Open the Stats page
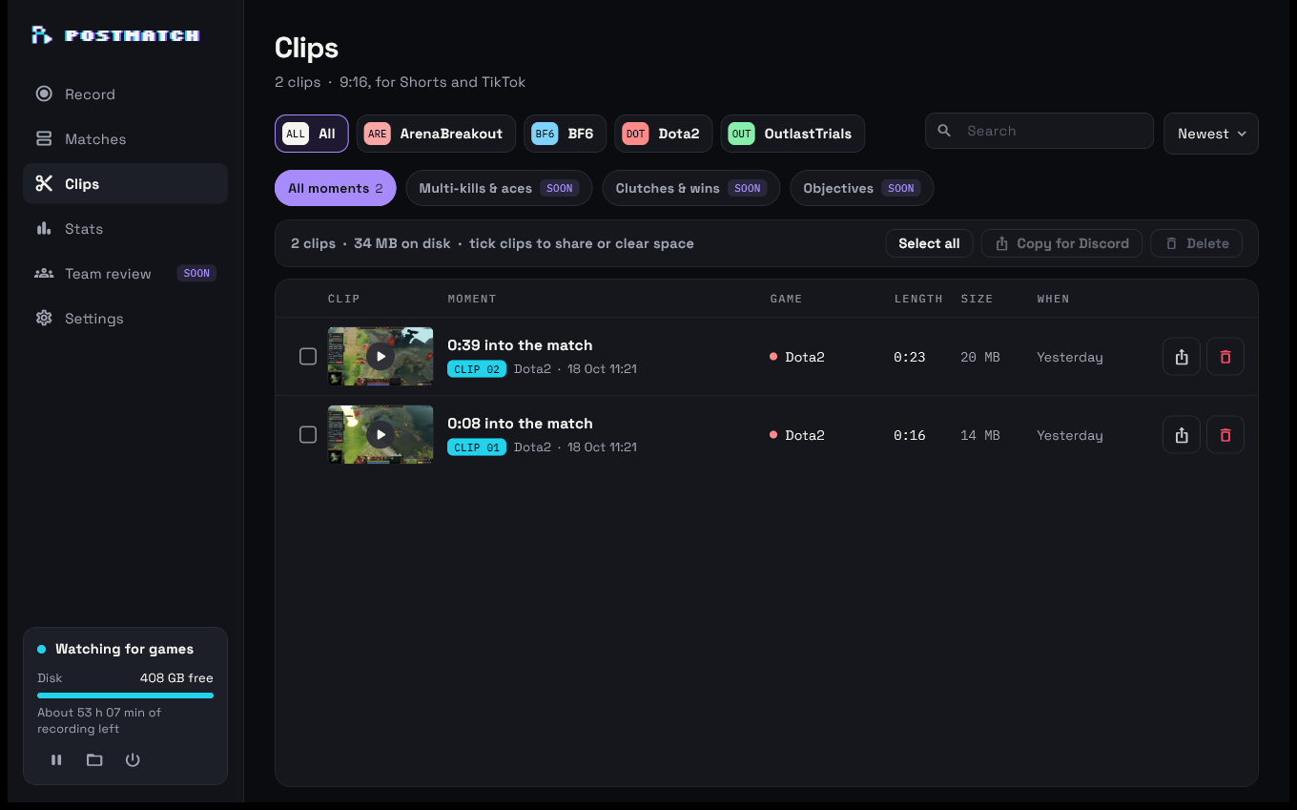The image size is (1297, 810). click(x=125, y=229)
